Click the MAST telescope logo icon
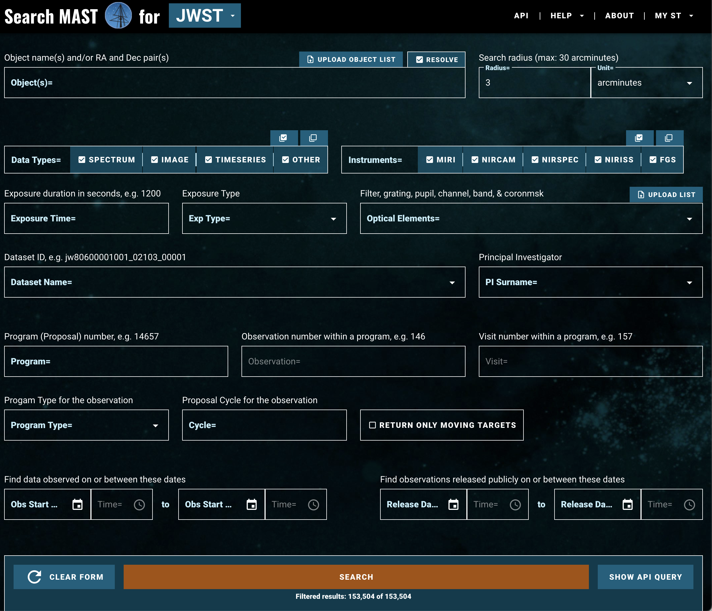The width and height of the screenshot is (712, 611). point(118,16)
